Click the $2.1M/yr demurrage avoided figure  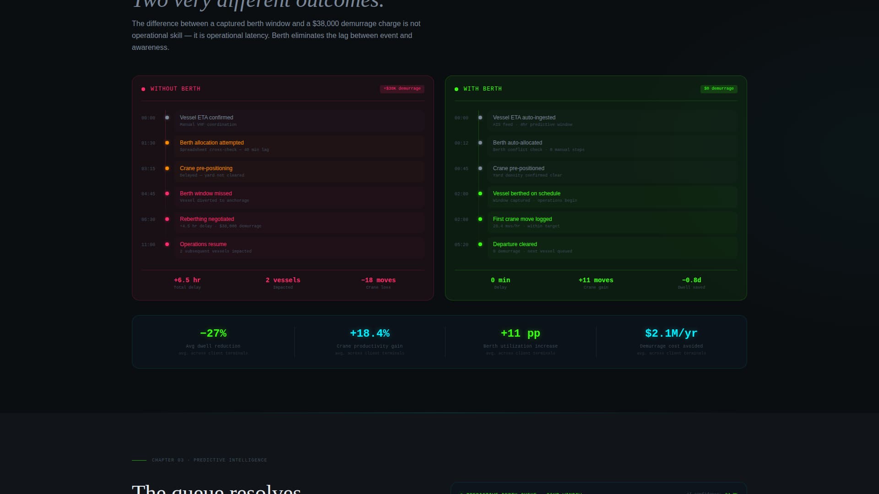tap(671, 333)
